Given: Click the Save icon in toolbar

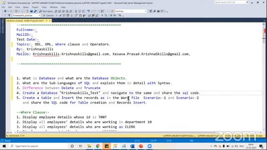Looking at the screenshot, I should coord(32,11).
